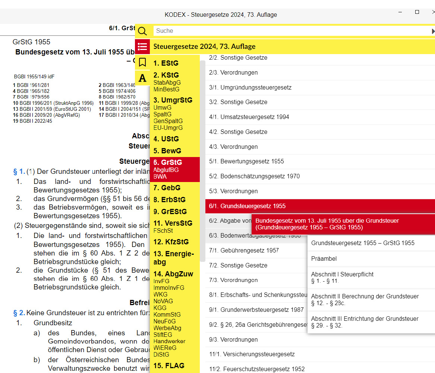This screenshot has height=373, width=435.
Task: Click amendment note 10 BGBl 1996/201
Action: pos(53,103)
